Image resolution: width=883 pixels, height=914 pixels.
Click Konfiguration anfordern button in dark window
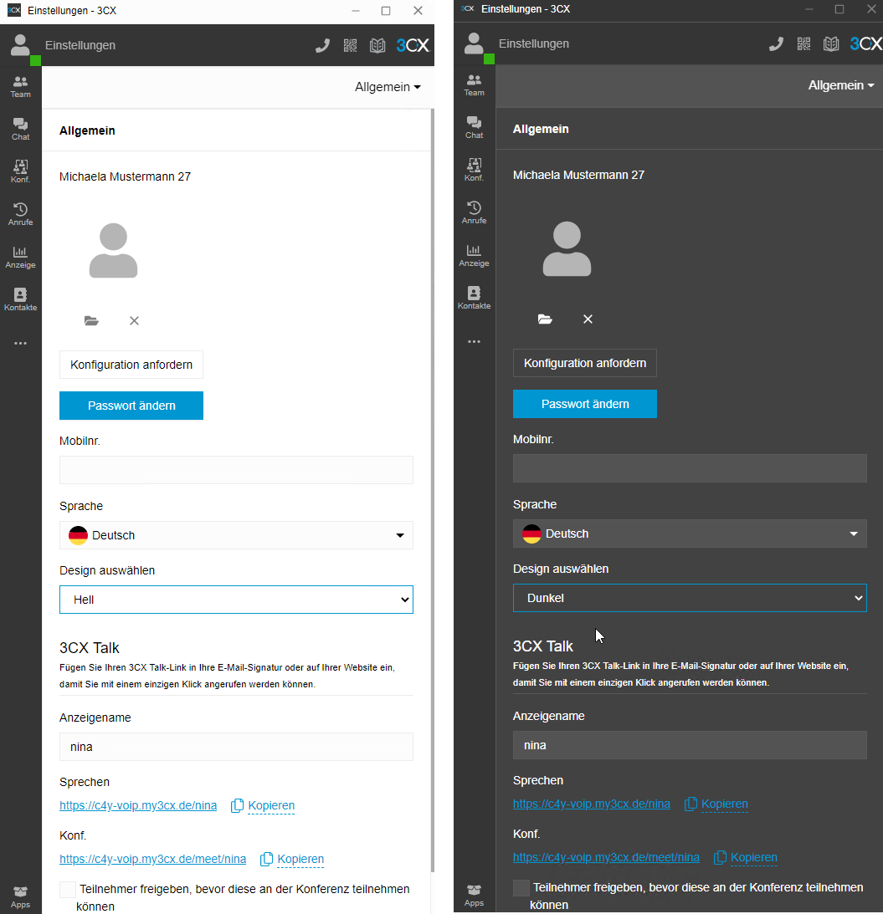(585, 363)
